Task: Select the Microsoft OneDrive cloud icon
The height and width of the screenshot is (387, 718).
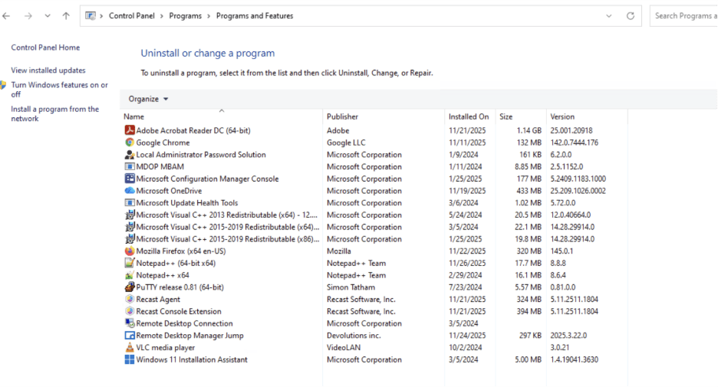Action: point(130,191)
